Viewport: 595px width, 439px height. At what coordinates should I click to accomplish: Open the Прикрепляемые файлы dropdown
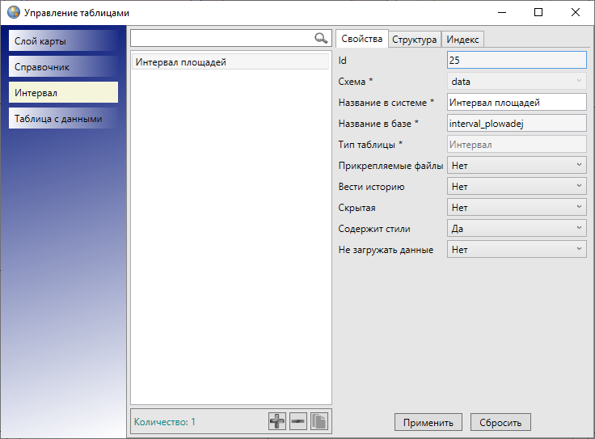click(516, 165)
